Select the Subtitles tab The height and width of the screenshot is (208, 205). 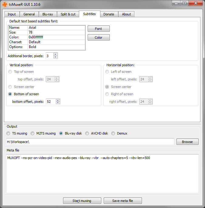(x=89, y=14)
